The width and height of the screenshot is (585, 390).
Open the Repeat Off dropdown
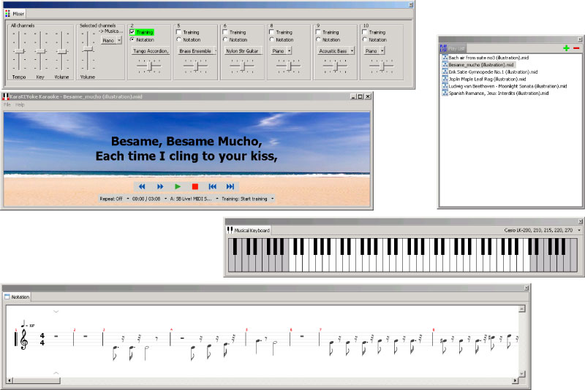(x=114, y=199)
